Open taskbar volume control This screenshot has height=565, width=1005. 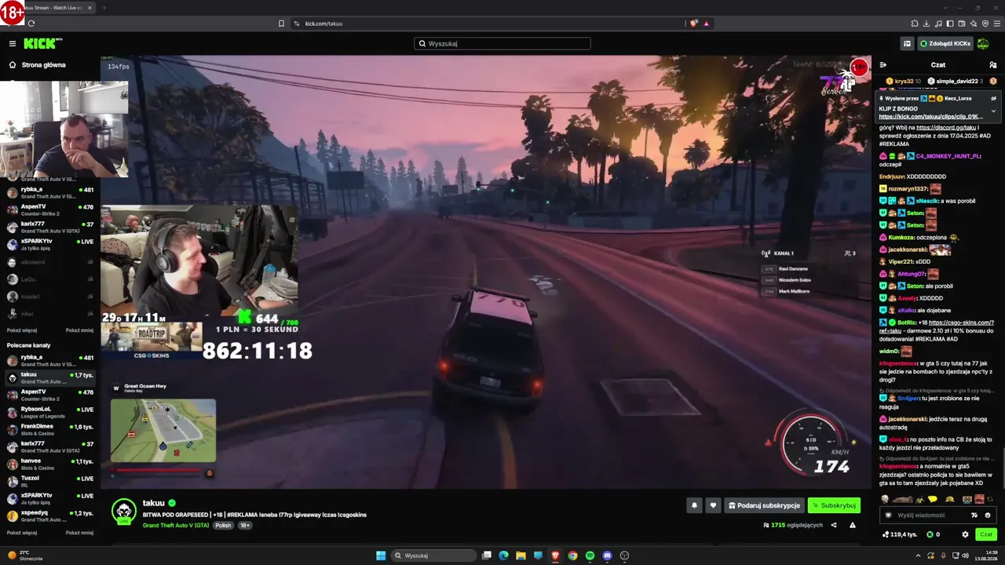click(x=965, y=556)
